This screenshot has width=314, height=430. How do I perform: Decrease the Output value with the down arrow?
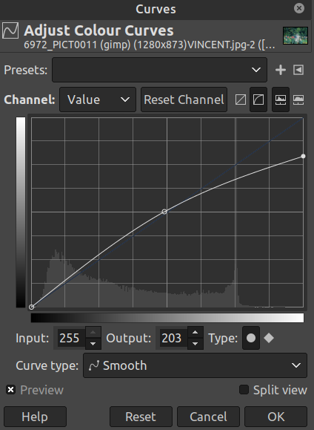coord(195,344)
